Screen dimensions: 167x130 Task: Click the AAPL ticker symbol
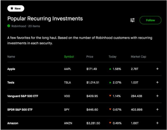click(68, 69)
